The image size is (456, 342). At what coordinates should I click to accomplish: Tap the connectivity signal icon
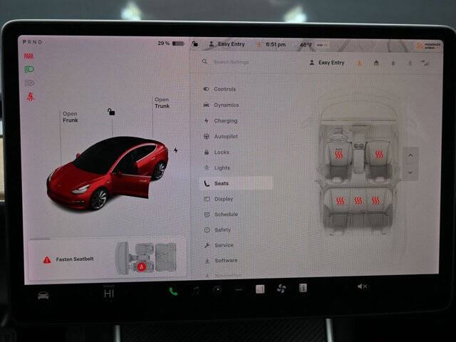(425, 63)
